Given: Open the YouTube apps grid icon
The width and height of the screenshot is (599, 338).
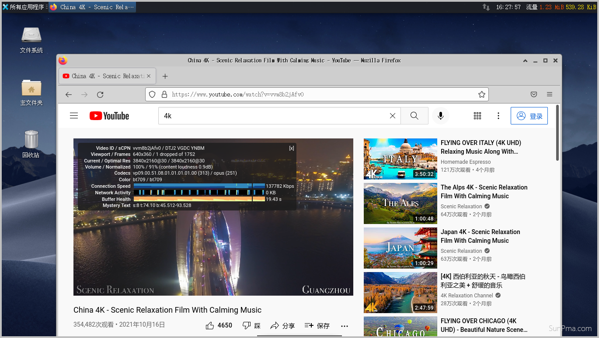Looking at the screenshot, I should (x=477, y=116).
